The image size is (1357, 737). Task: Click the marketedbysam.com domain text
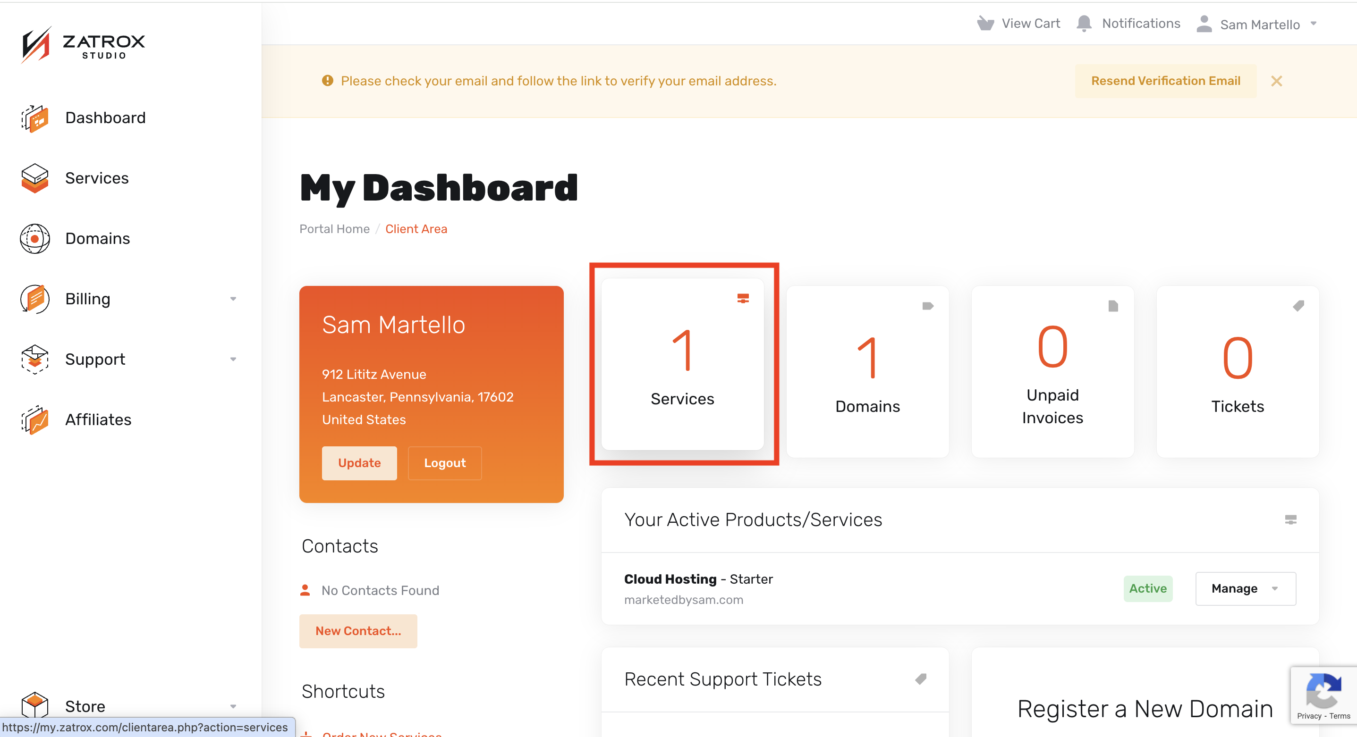pyautogui.click(x=683, y=600)
